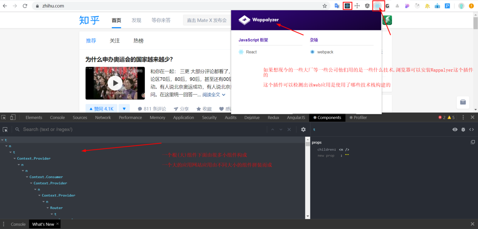Collapse the first Context.Provider node
Image resolution: width=478 pixels, height=229 pixels.
15,158
